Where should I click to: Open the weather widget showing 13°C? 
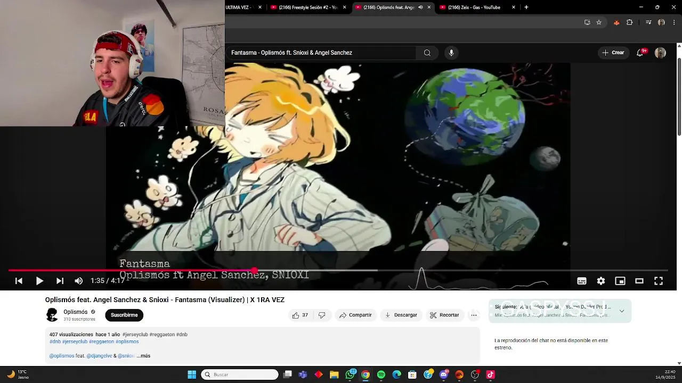coord(18,374)
